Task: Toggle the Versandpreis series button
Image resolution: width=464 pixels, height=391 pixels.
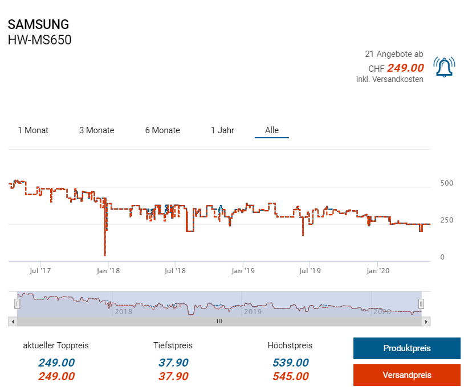Action: [x=406, y=375]
